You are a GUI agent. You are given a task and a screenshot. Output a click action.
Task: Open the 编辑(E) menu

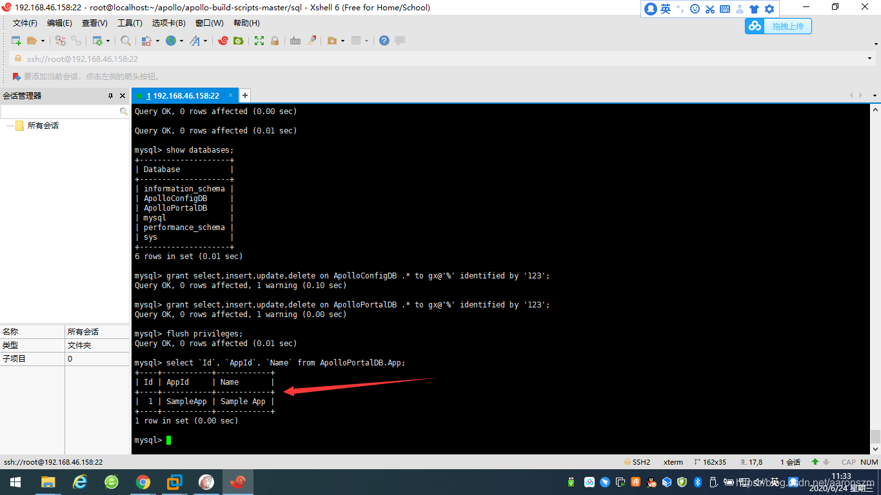[x=59, y=23]
